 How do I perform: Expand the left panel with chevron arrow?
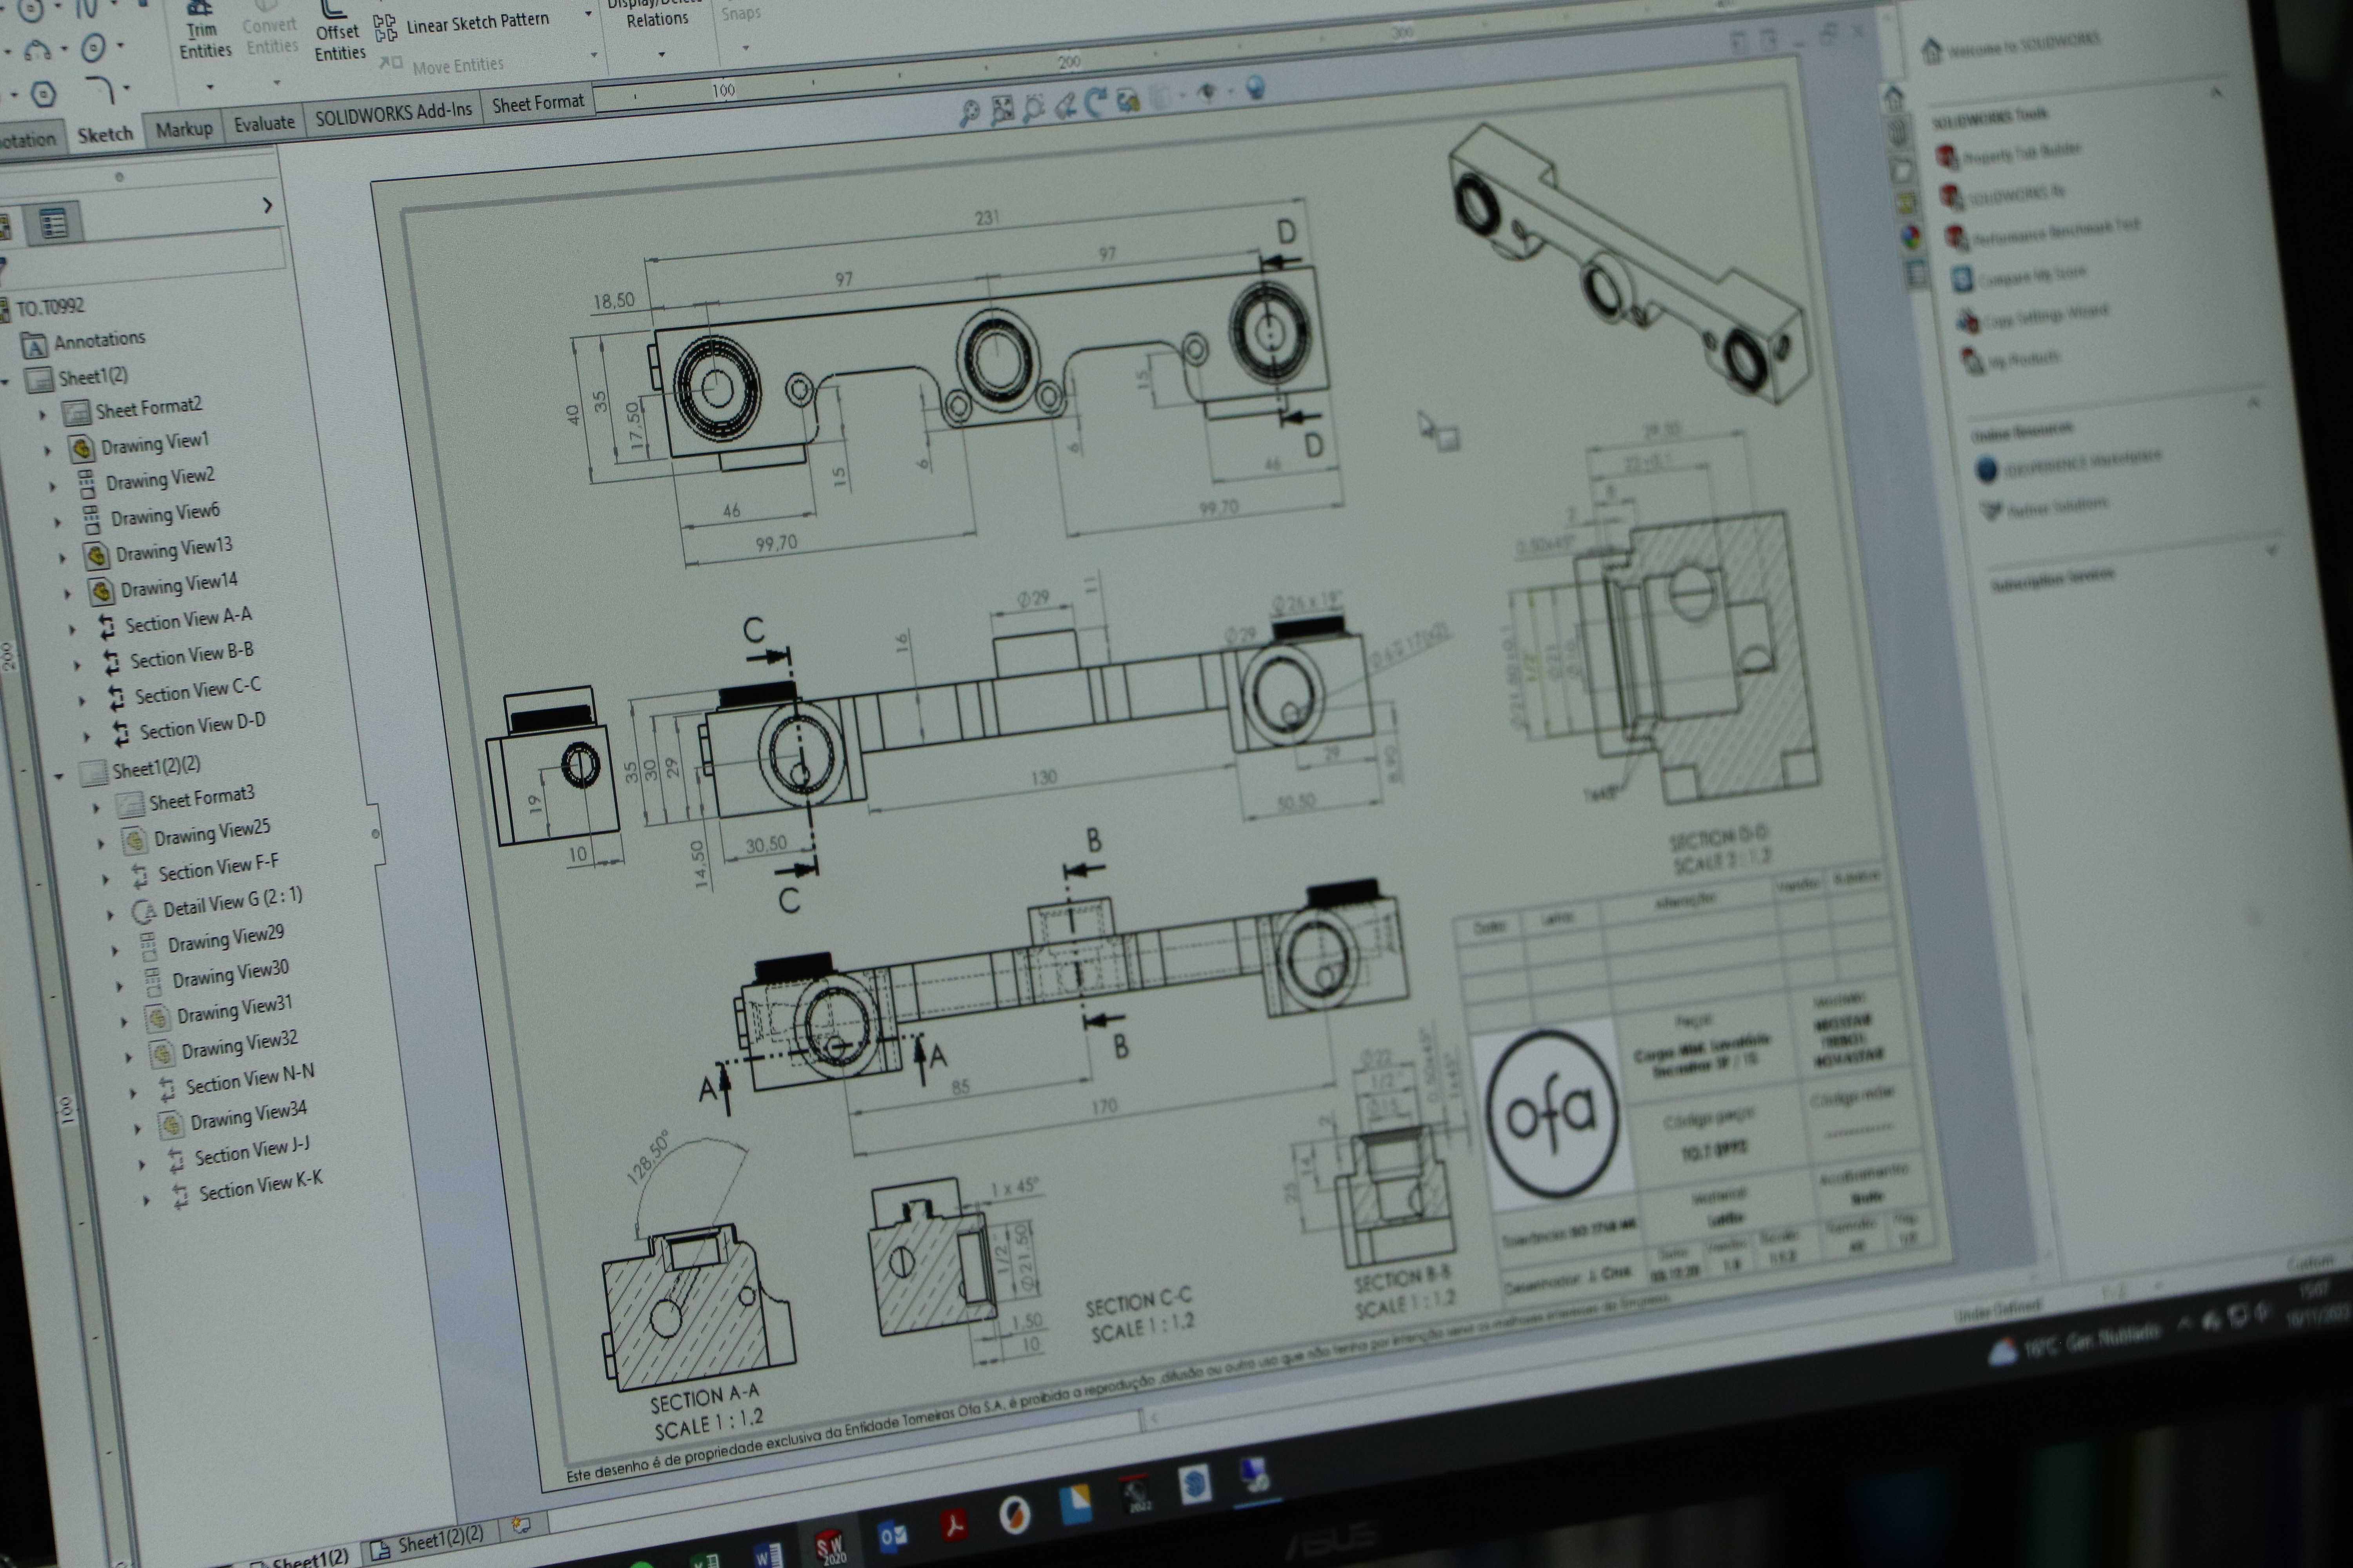coord(267,205)
